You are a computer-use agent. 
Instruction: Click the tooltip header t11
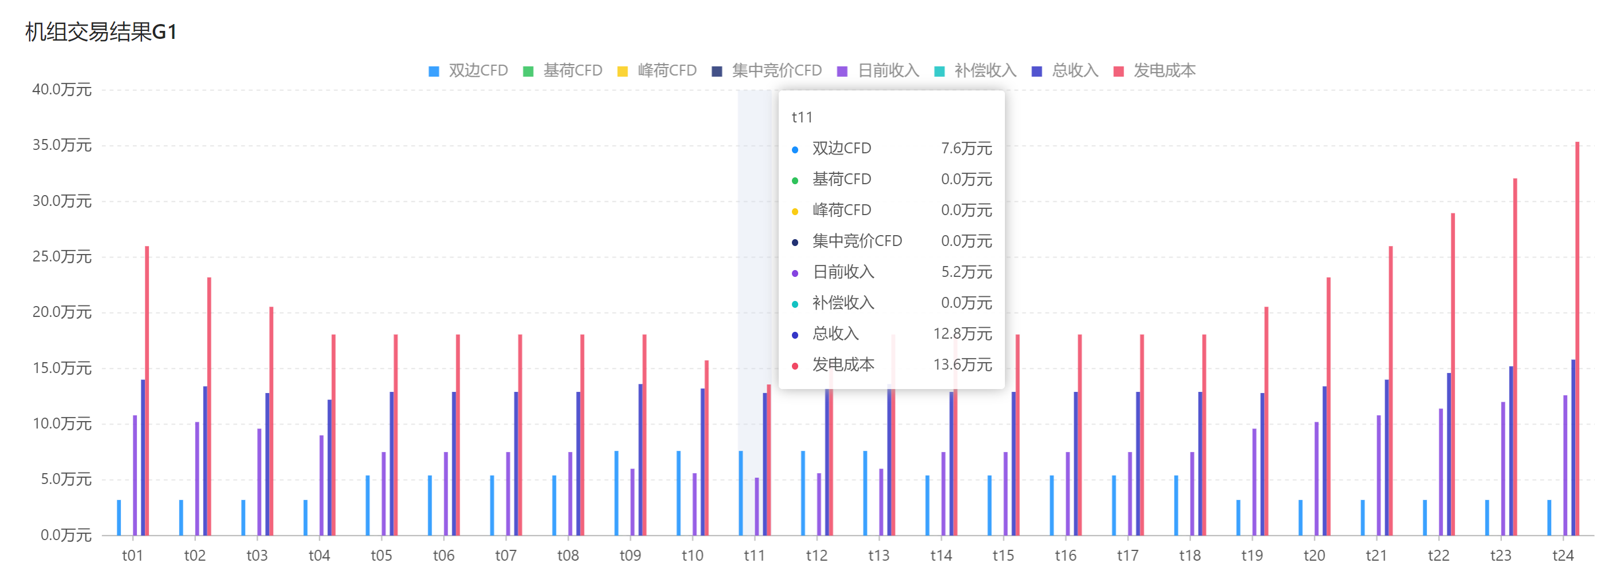[802, 118]
